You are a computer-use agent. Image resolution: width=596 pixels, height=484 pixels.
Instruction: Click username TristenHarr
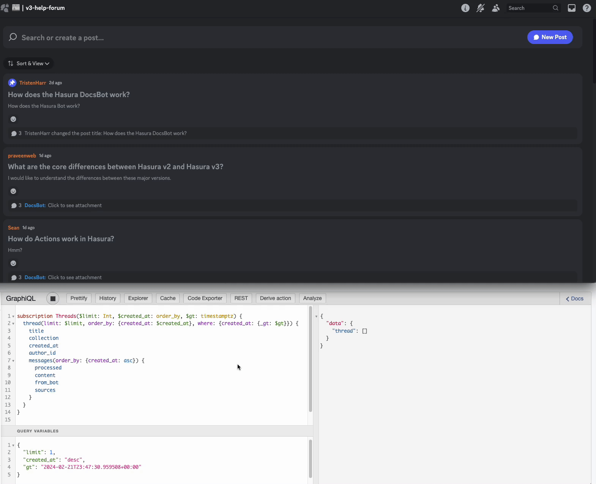(x=33, y=83)
